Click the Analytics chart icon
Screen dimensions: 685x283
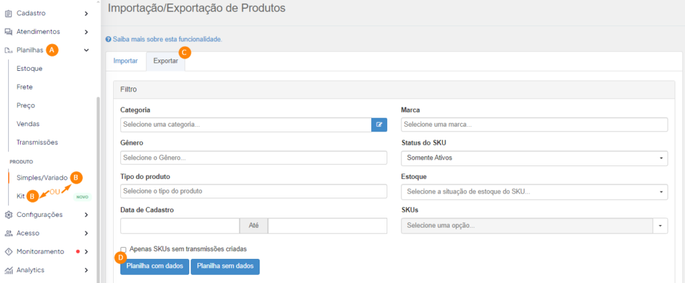8,270
